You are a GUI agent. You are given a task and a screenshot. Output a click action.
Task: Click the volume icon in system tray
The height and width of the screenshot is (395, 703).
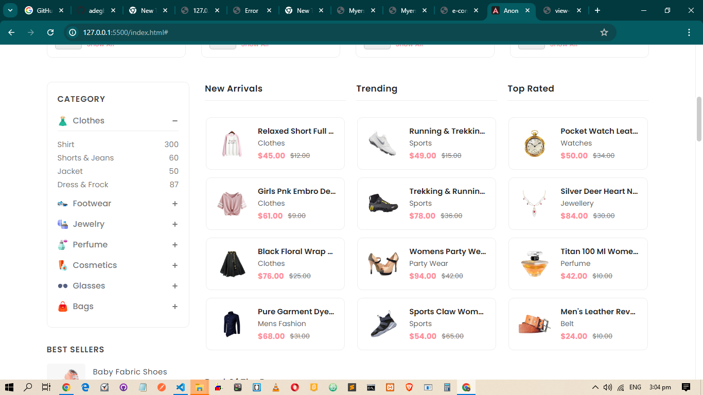click(608, 387)
